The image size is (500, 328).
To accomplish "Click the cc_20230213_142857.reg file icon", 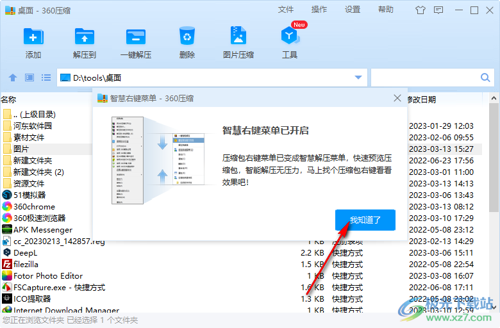I will pyautogui.click(x=6, y=241).
